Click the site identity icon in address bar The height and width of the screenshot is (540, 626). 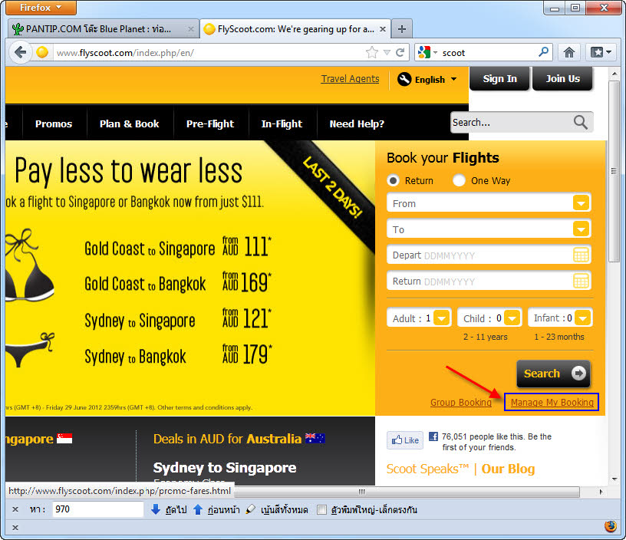click(42, 52)
